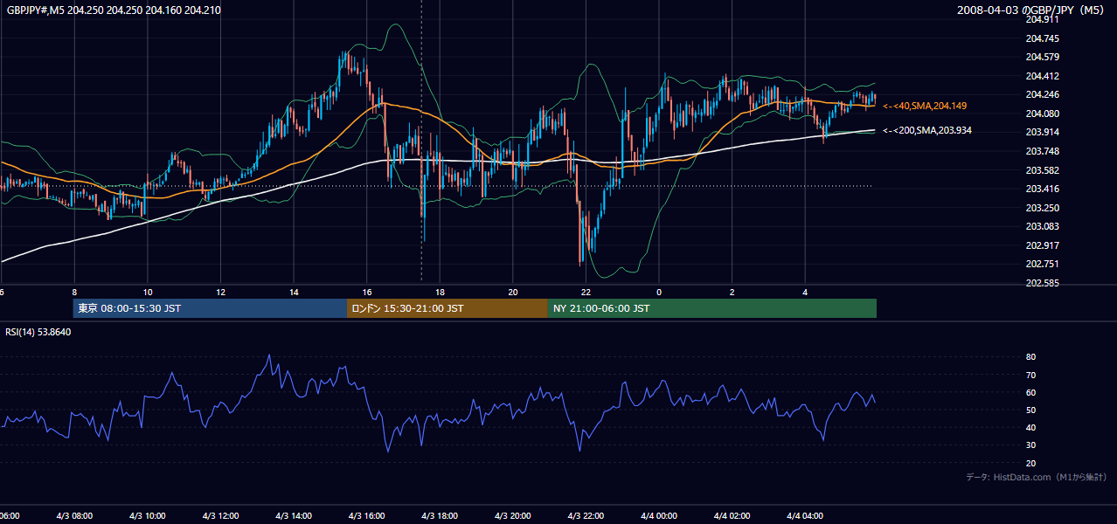
Task: Click price axis label 203.416
Action: point(1042,189)
